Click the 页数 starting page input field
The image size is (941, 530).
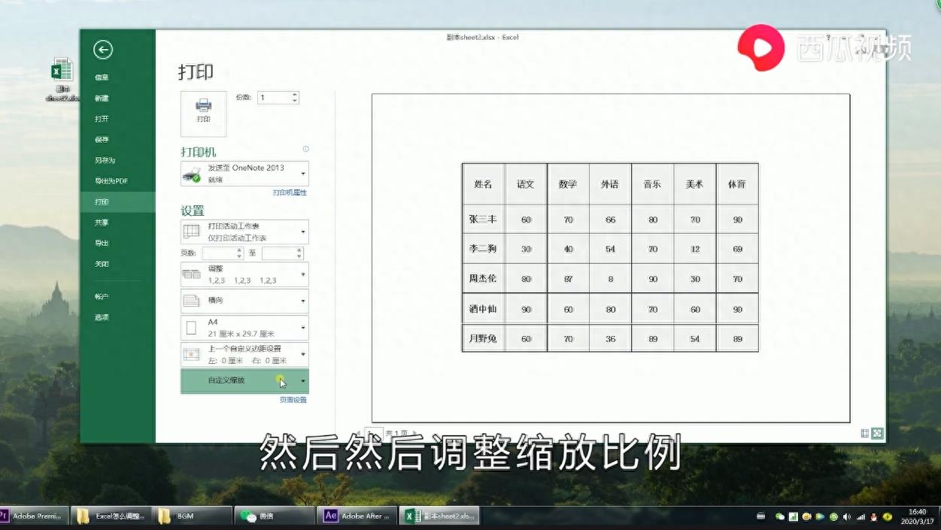pos(220,253)
